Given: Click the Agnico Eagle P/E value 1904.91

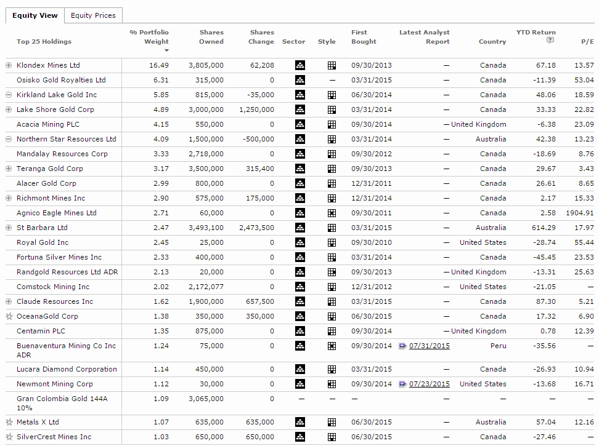Looking at the screenshot, I should pyautogui.click(x=580, y=213).
